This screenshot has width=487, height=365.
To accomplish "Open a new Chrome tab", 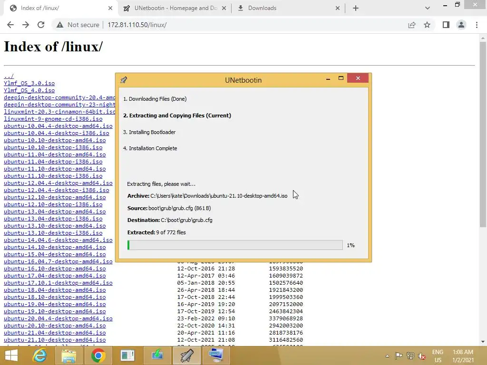I will pos(356,8).
